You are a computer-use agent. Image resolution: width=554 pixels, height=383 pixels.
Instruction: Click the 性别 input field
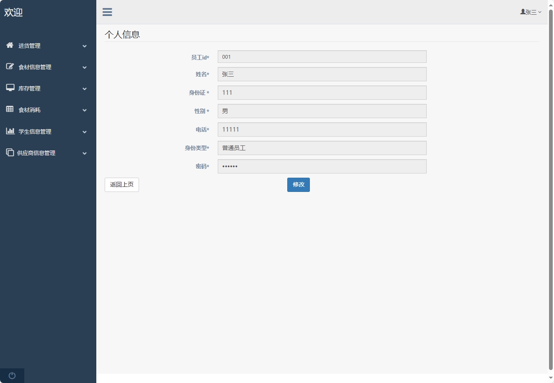tap(322, 111)
